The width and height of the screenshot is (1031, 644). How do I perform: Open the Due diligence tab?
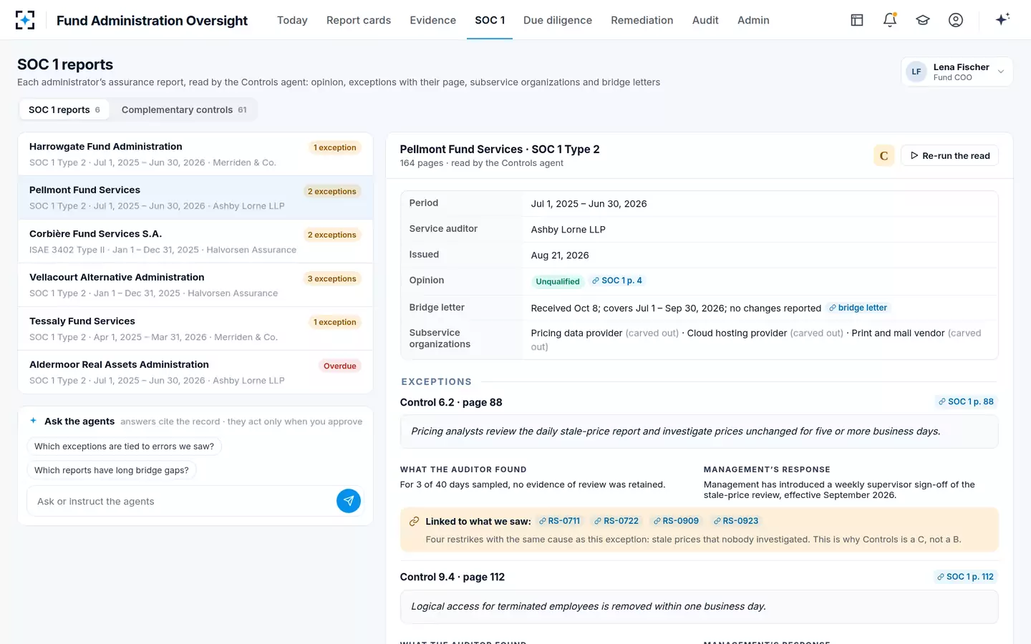coord(558,20)
